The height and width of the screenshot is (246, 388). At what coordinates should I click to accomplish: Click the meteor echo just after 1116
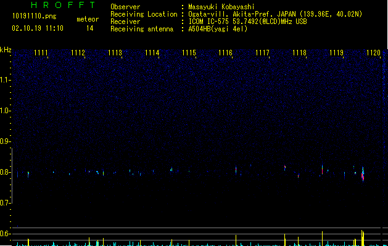pos(236,170)
